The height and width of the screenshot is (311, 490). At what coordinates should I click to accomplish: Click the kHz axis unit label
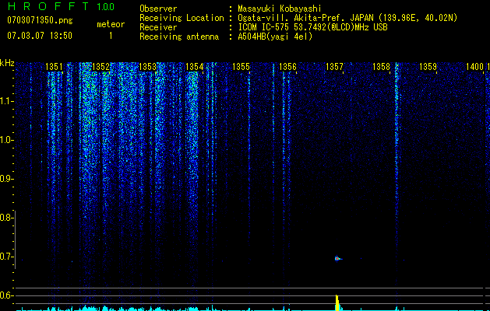click(7, 63)
